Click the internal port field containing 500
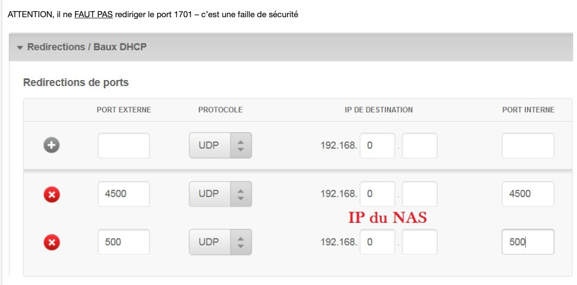This screenshot has width=577, height=285. click(x=528, y=242)
